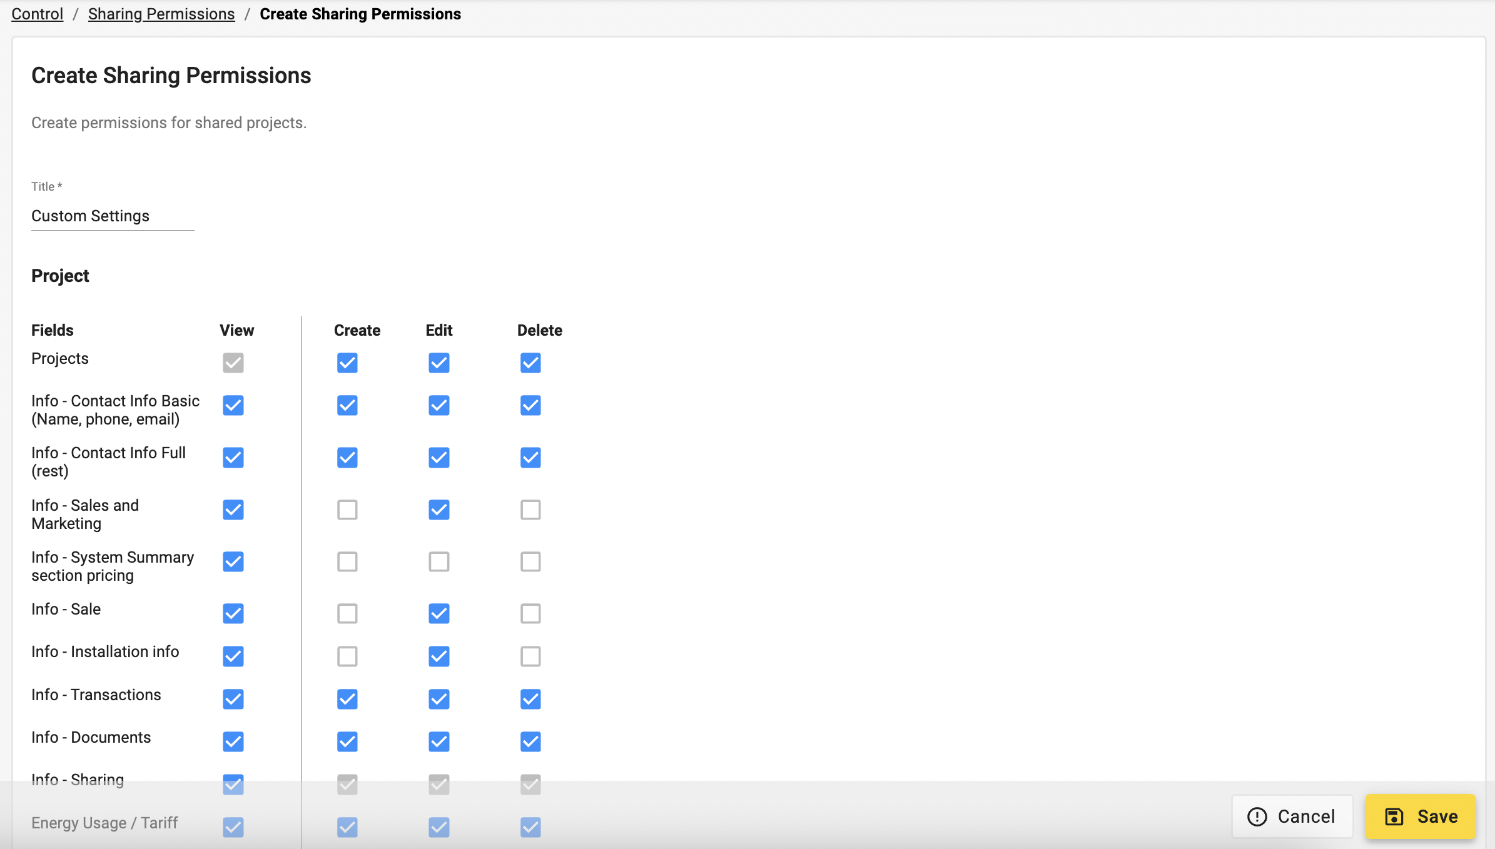
Task: Uncheck System Summary pricing View
Action: point(233,561)
